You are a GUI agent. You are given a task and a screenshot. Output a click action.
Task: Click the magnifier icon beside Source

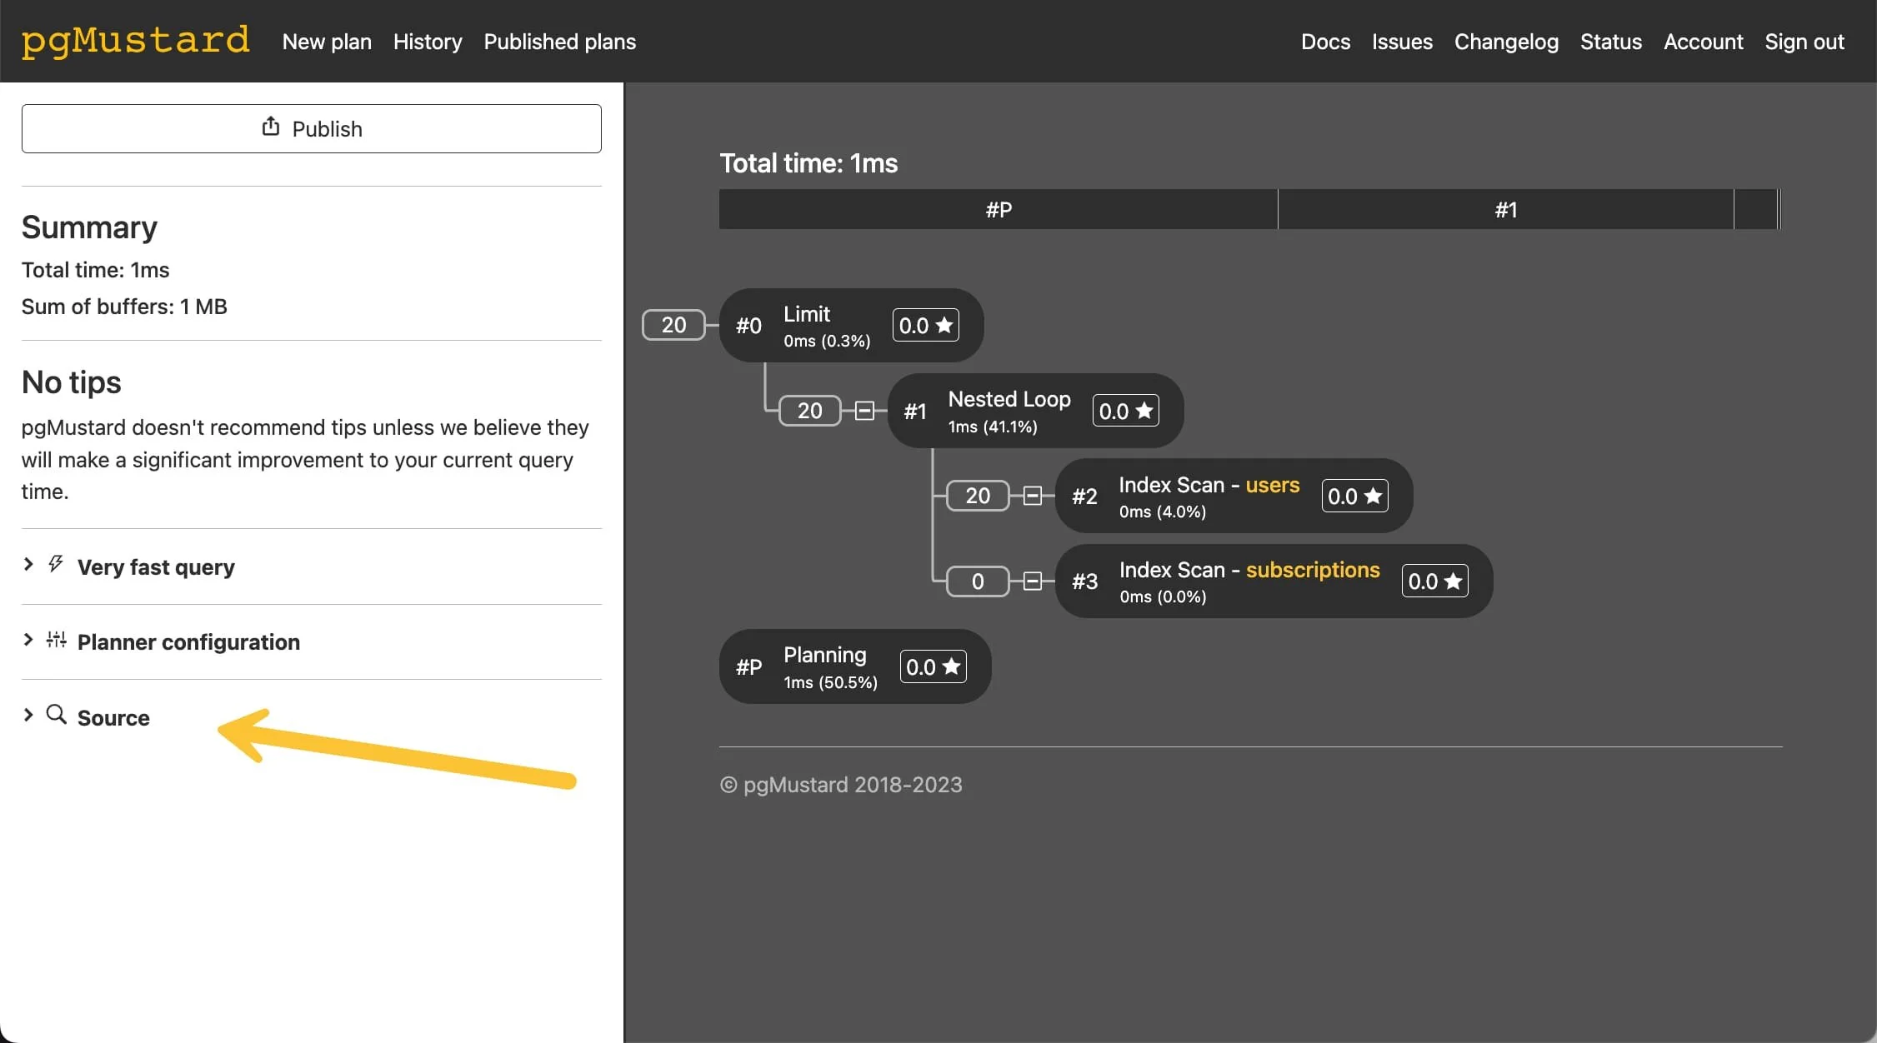click(56, 715)
